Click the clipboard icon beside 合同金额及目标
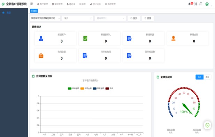The image size is (215, 137). tap(33, 76)
